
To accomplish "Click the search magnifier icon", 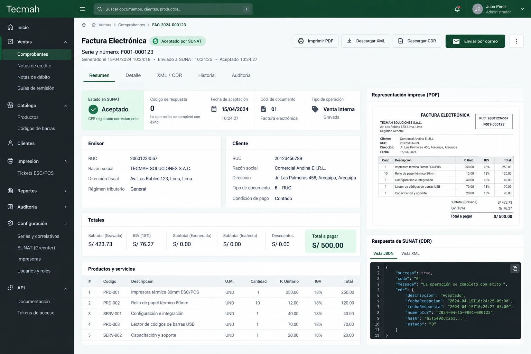I will pyautogui.click(x=100, y=9).
